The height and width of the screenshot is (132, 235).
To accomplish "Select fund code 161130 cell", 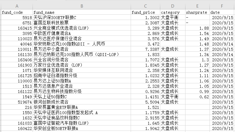I will click(x=17, y=54).
